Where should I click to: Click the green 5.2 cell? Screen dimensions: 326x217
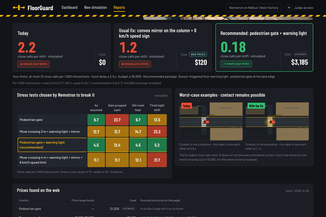[x=157, y=145]
